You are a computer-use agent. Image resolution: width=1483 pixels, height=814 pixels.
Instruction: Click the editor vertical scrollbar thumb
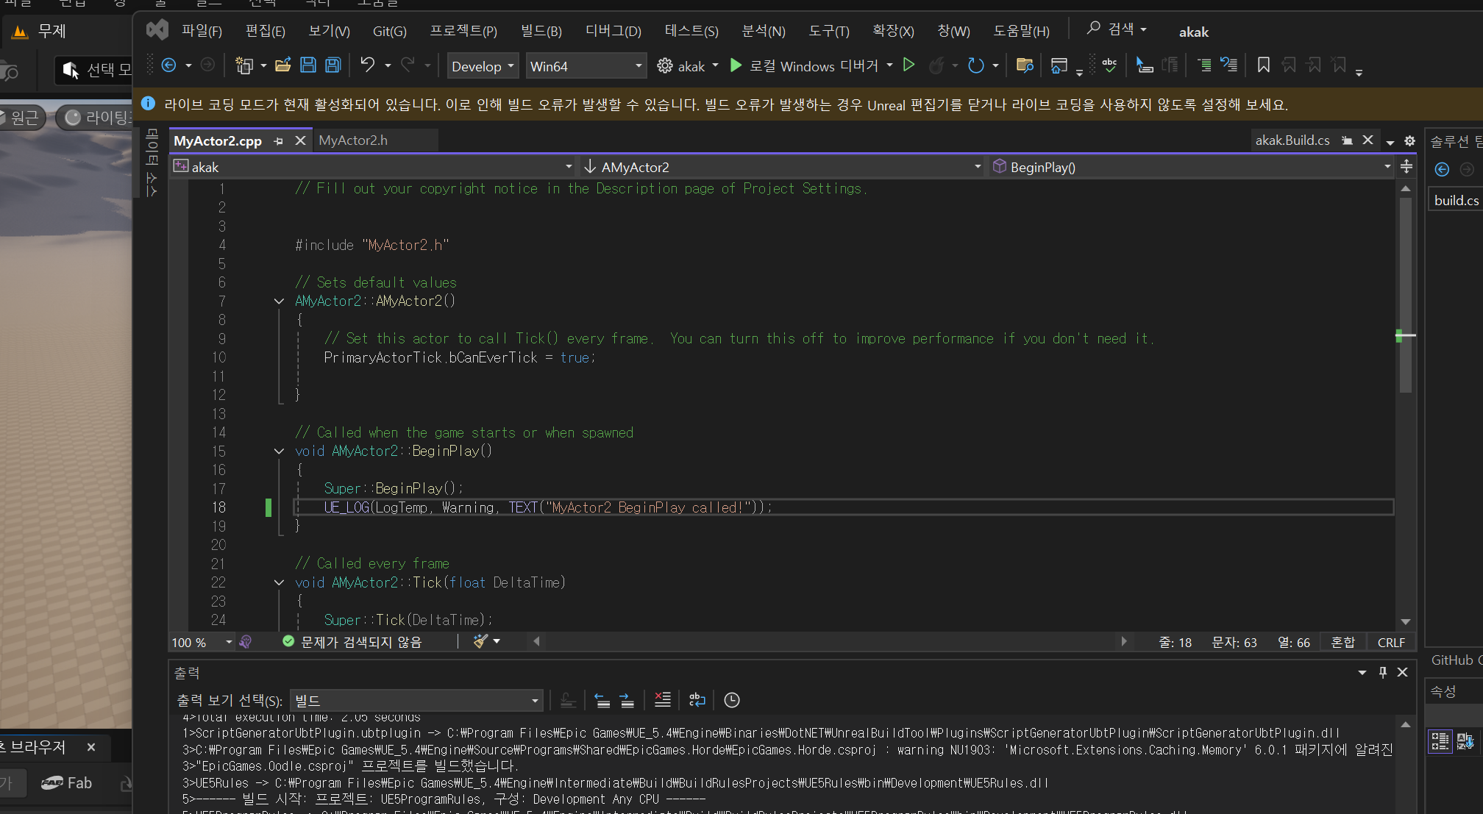[x=1405, y=294]
